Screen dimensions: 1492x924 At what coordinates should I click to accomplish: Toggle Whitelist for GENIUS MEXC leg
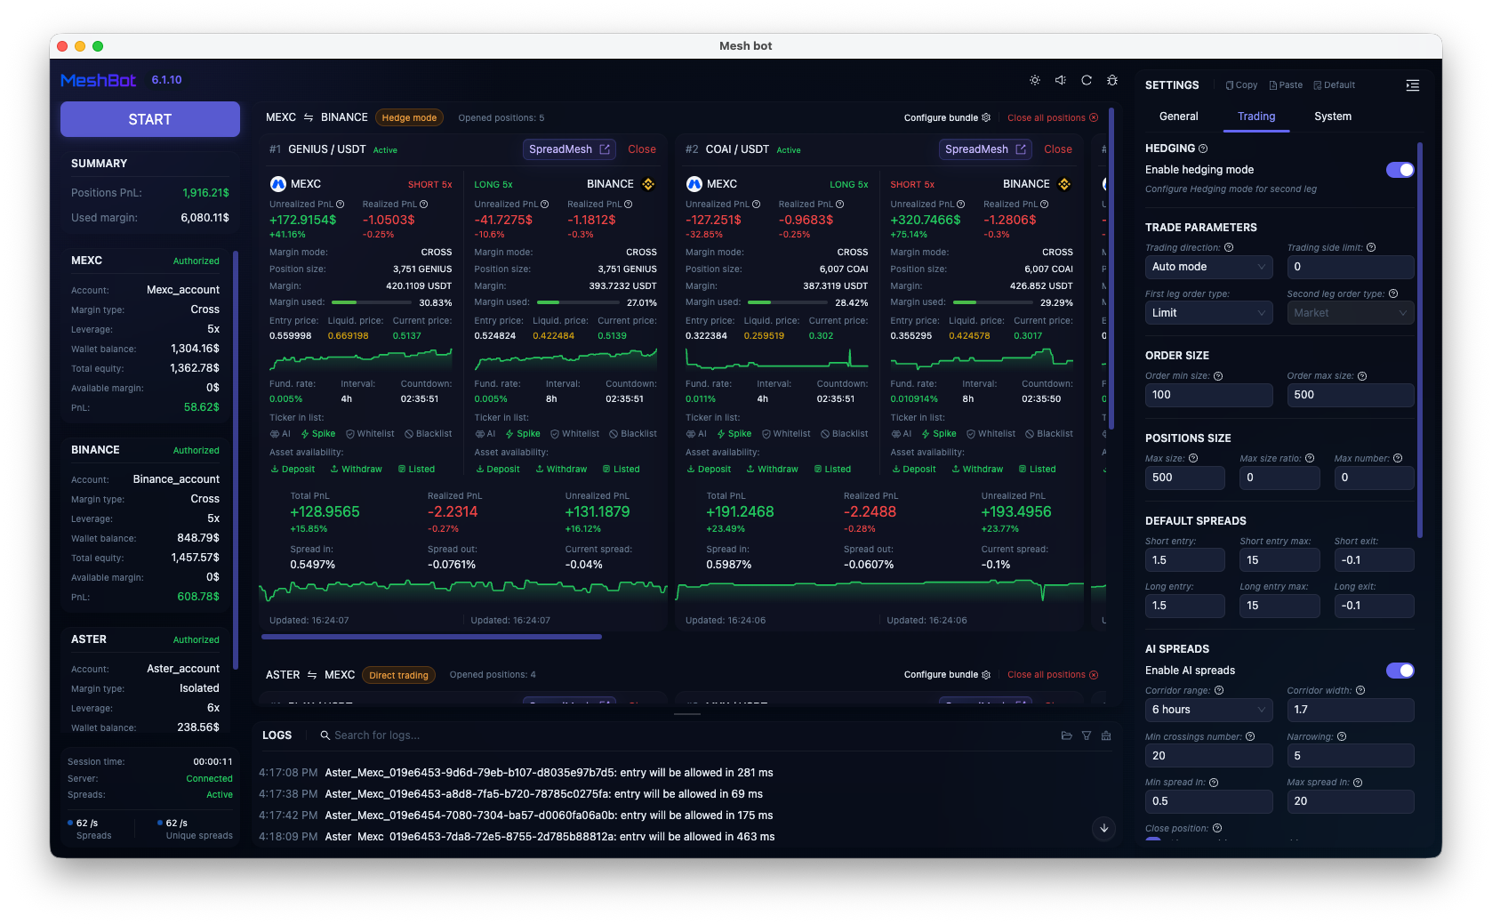[370, 434]
